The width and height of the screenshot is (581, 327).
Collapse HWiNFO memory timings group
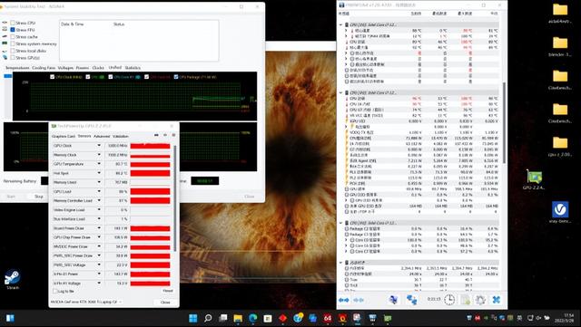[341, 263]
